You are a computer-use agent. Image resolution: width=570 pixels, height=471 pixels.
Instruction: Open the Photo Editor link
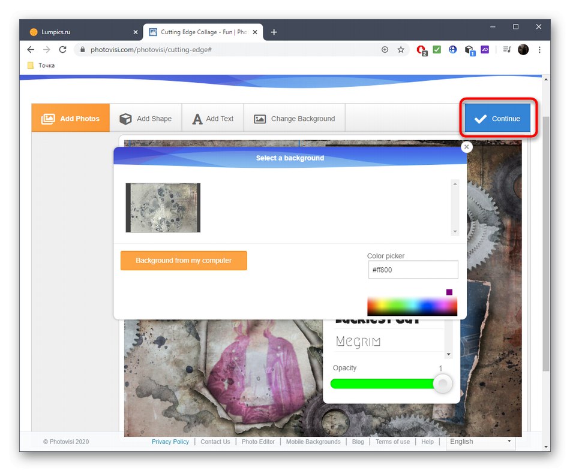click(x=258, y=442)
